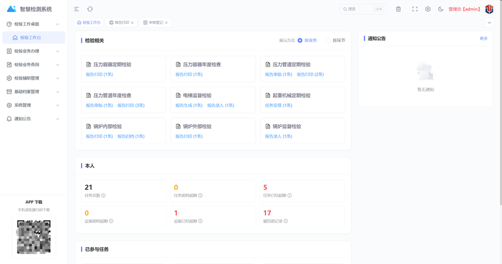
Task: Click the trash can icon in header
Action: [x=398, y=9]
